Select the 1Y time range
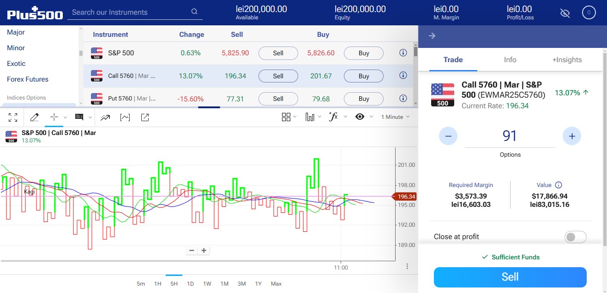The width and height of the screenshot is (607, 293). [x=258, y=284]
